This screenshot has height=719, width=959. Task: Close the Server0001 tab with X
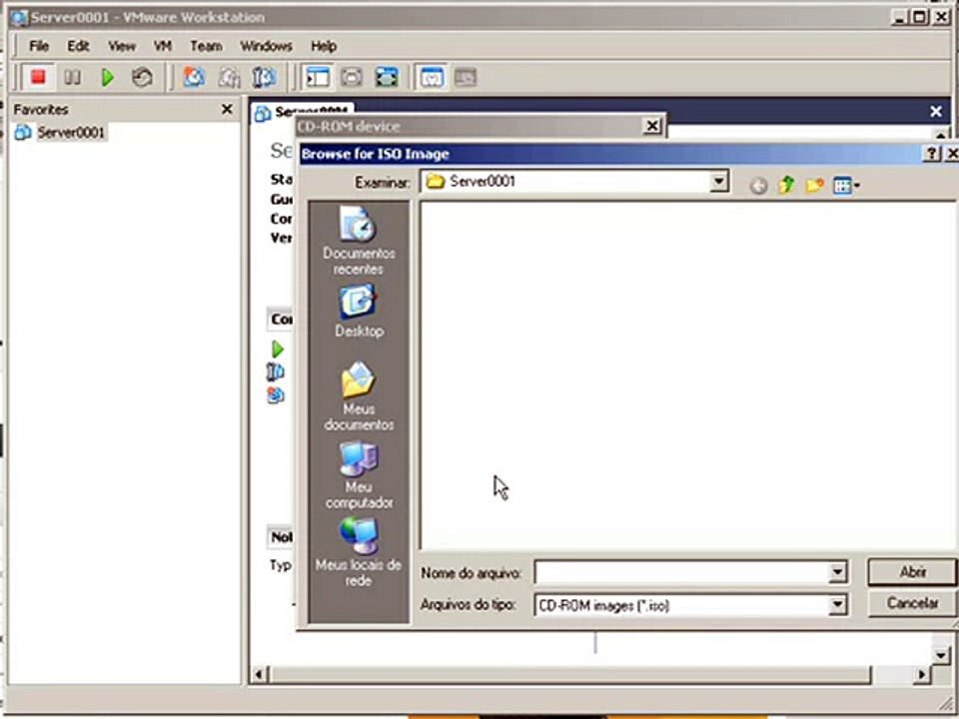[936, 111]
